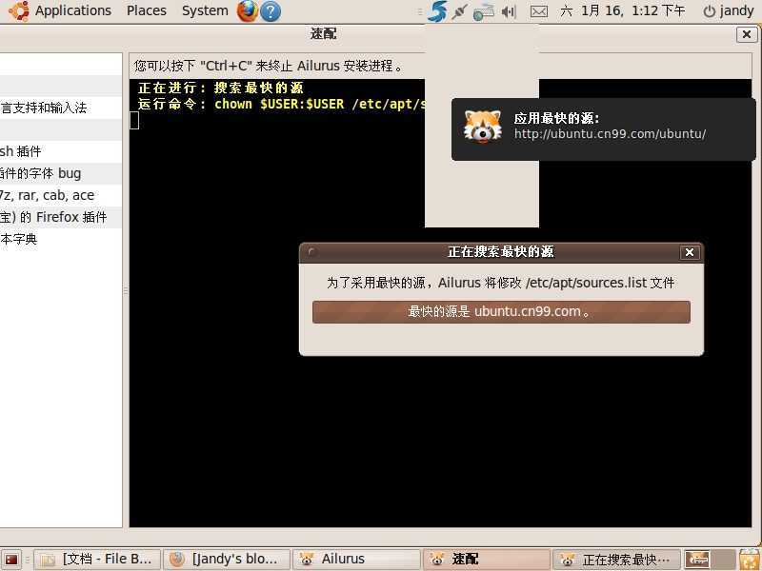Viewport: 762px width, 571px height.
Task: Click the terminal line starting 运行命令: chown
Action: coord(281,104)
